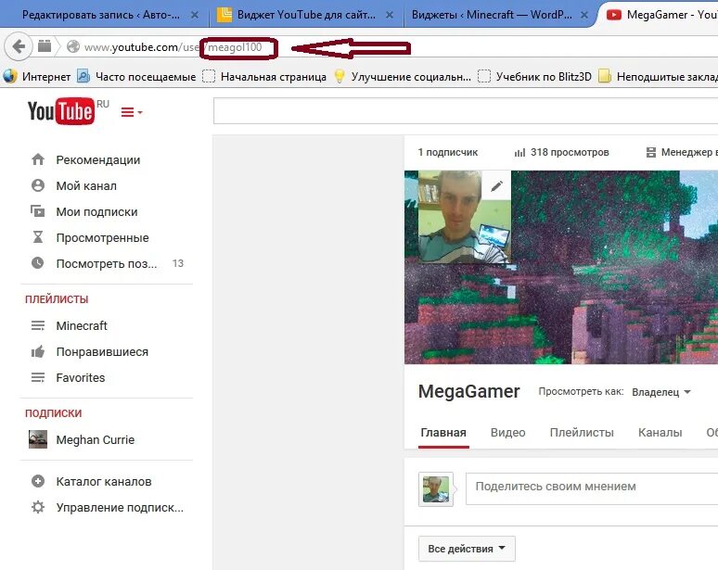Viewport: 718px width, 570px height.
Task: Click the clock icon for Посмотреть позже
Action: (x=38, y=263)
